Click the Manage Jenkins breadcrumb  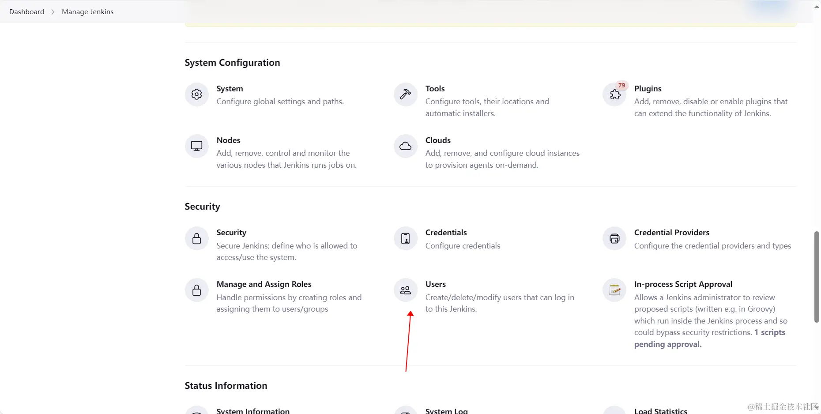pos(87,12)
